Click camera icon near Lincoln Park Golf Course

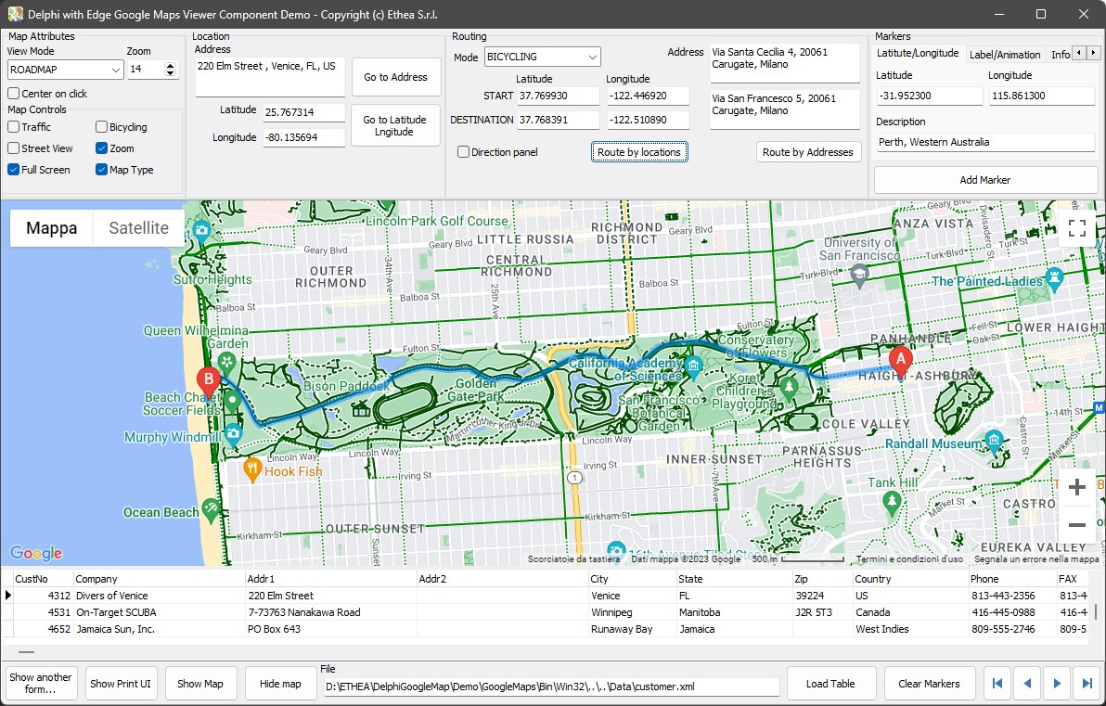click(x=201, y=231)
